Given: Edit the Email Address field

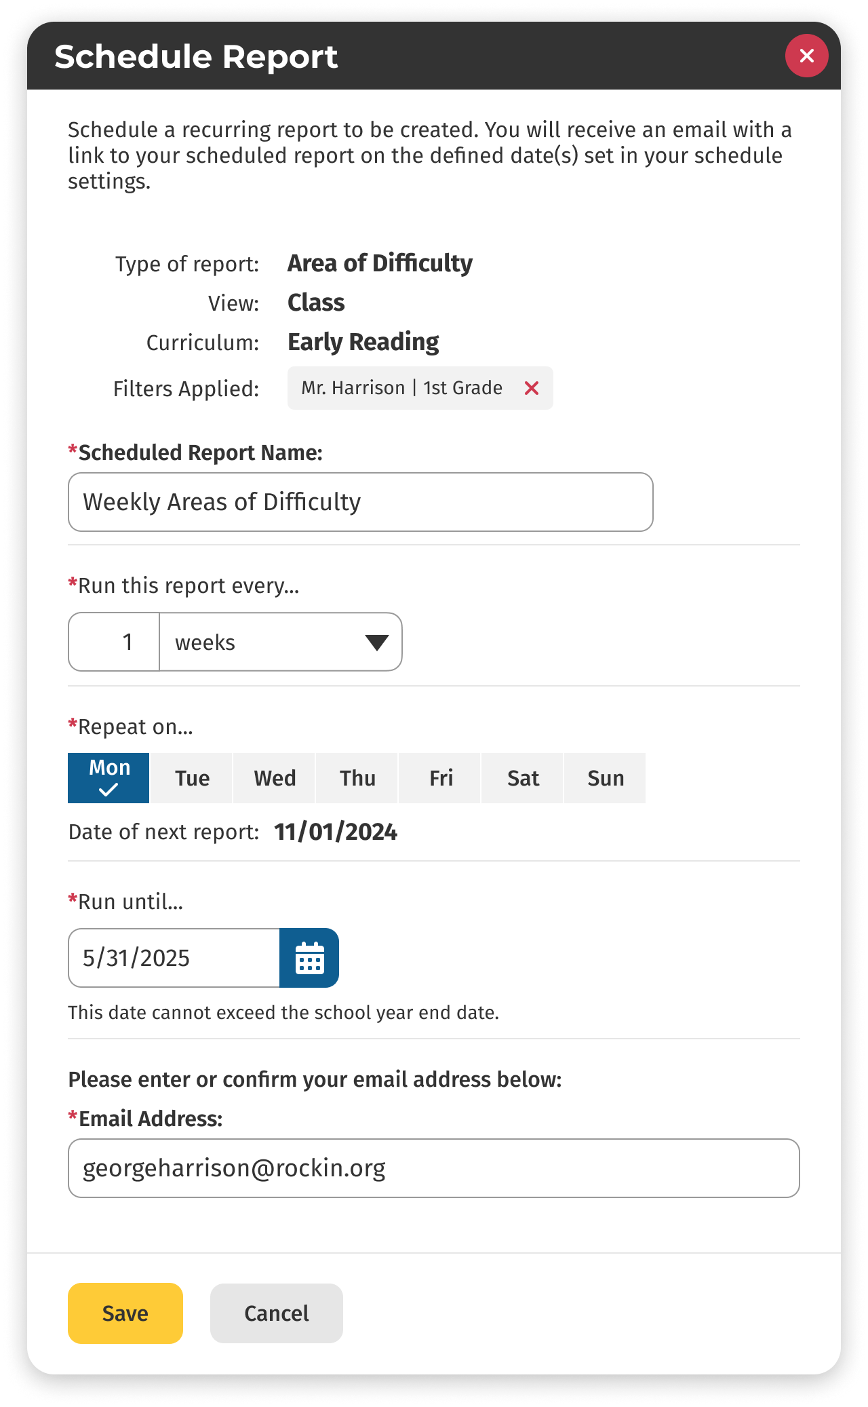Looking at the screenshot, I should [x=434, y=1168].
